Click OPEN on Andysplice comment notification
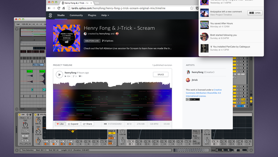 pyautogui.click(x=255, y=13)
